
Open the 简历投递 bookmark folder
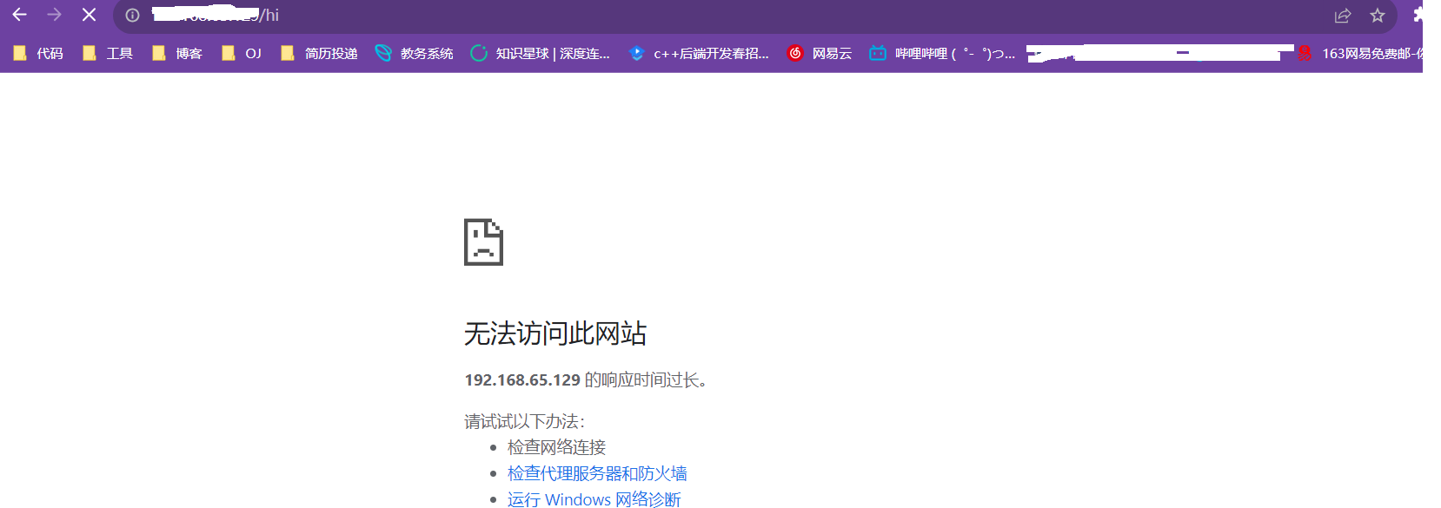(x=318, y=54)
